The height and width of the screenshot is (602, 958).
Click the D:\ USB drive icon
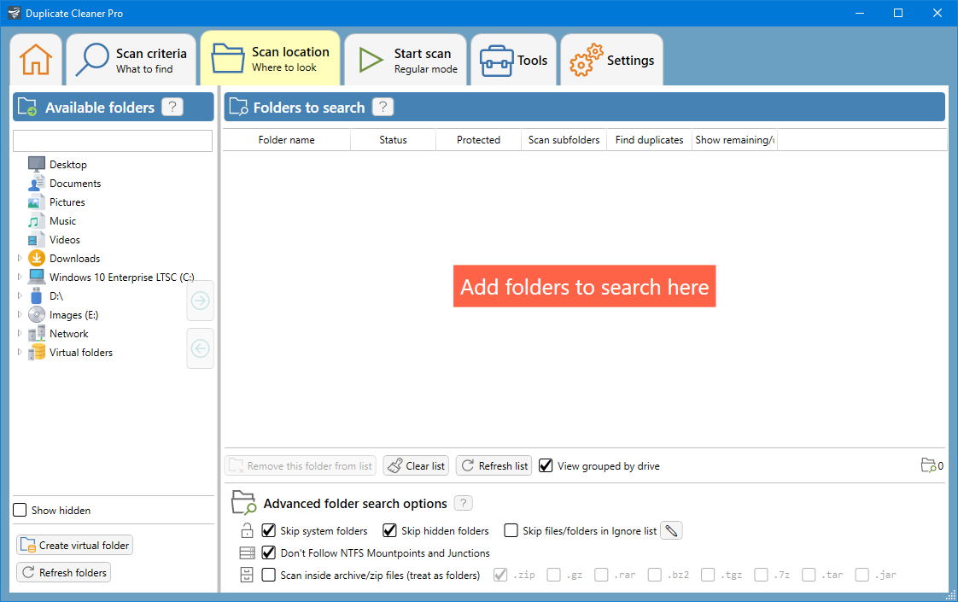tap(37, 295)
